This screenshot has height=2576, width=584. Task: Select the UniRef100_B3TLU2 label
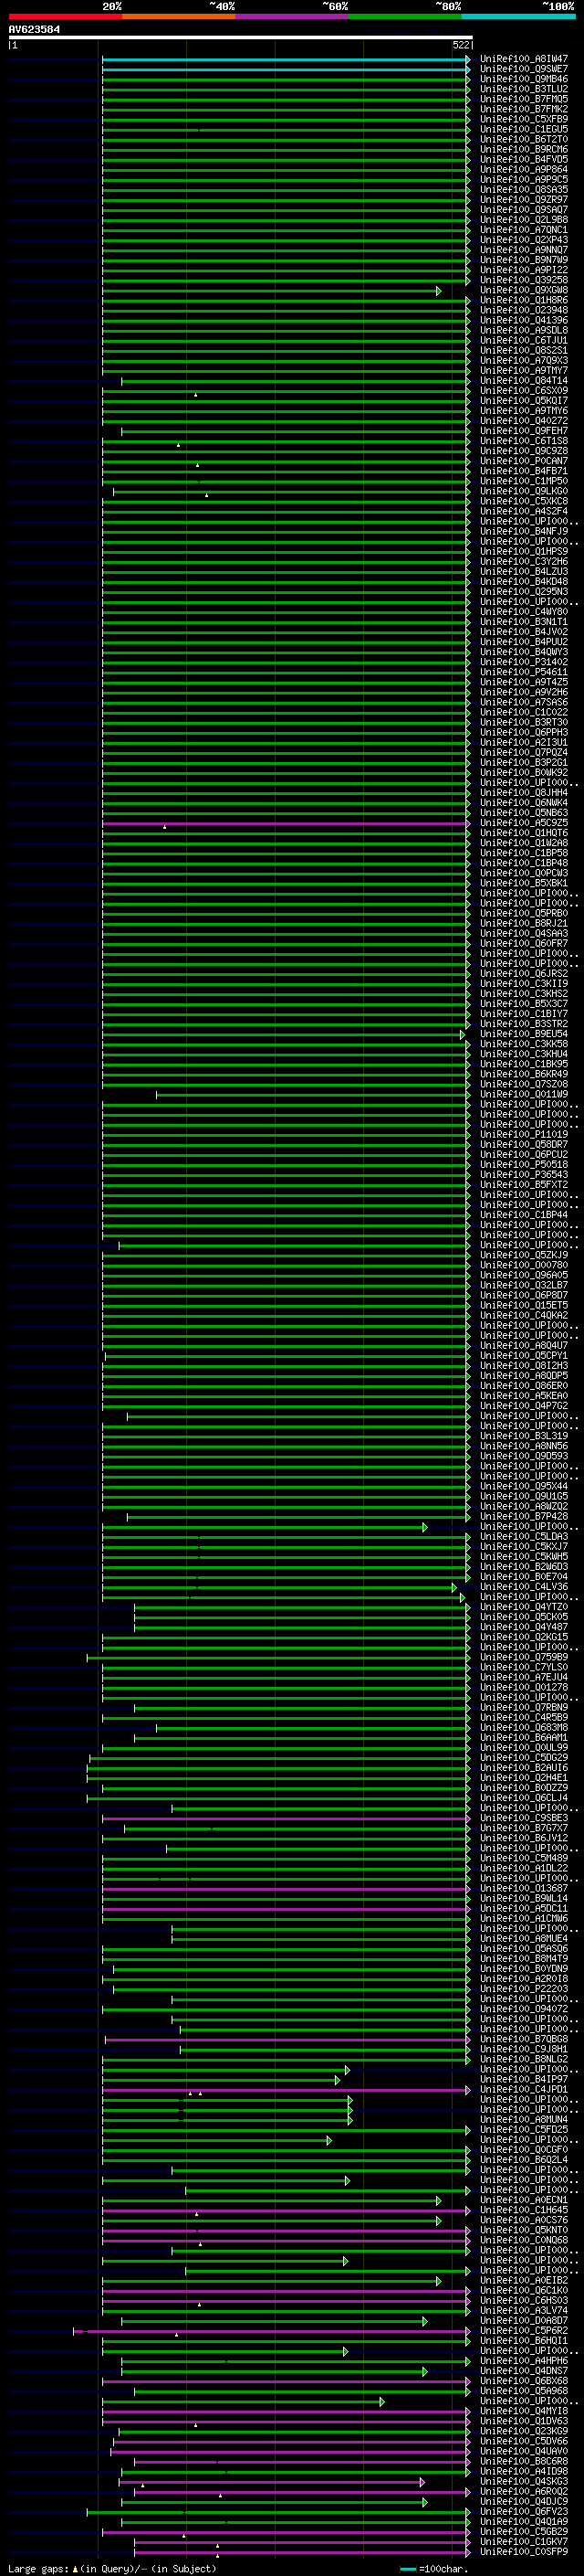coord(523,89)
